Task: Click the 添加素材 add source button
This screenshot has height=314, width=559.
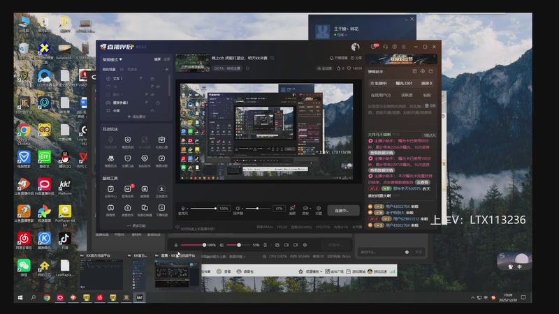Action: [x=136, y=117]
